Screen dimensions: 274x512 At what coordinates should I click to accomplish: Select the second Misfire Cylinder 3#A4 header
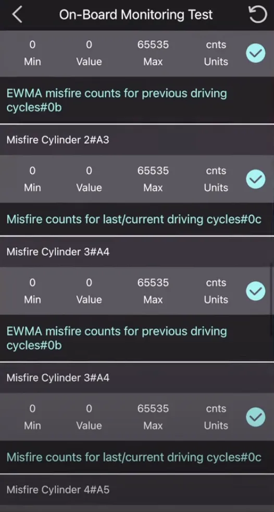[x=137, y=378]
